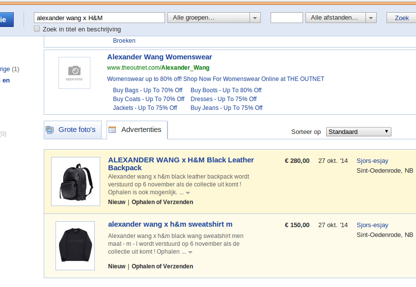Viewport: 416px width, 287px height.
Task: Enable 'Zoek in titel en beschrijving' checkbox
Action: 37,28
